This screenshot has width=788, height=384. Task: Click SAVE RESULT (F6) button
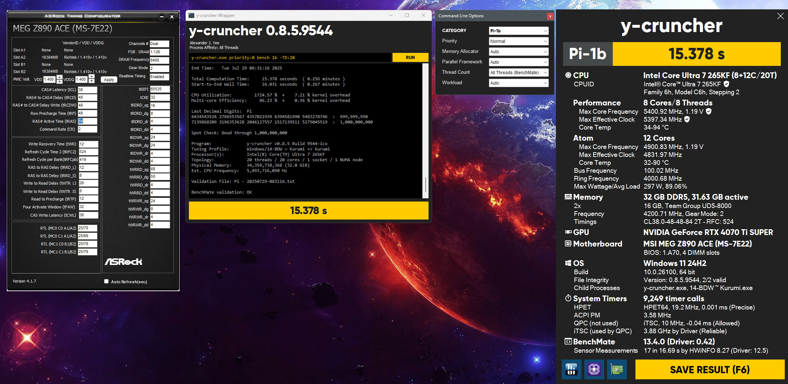(x=710, y=369)
